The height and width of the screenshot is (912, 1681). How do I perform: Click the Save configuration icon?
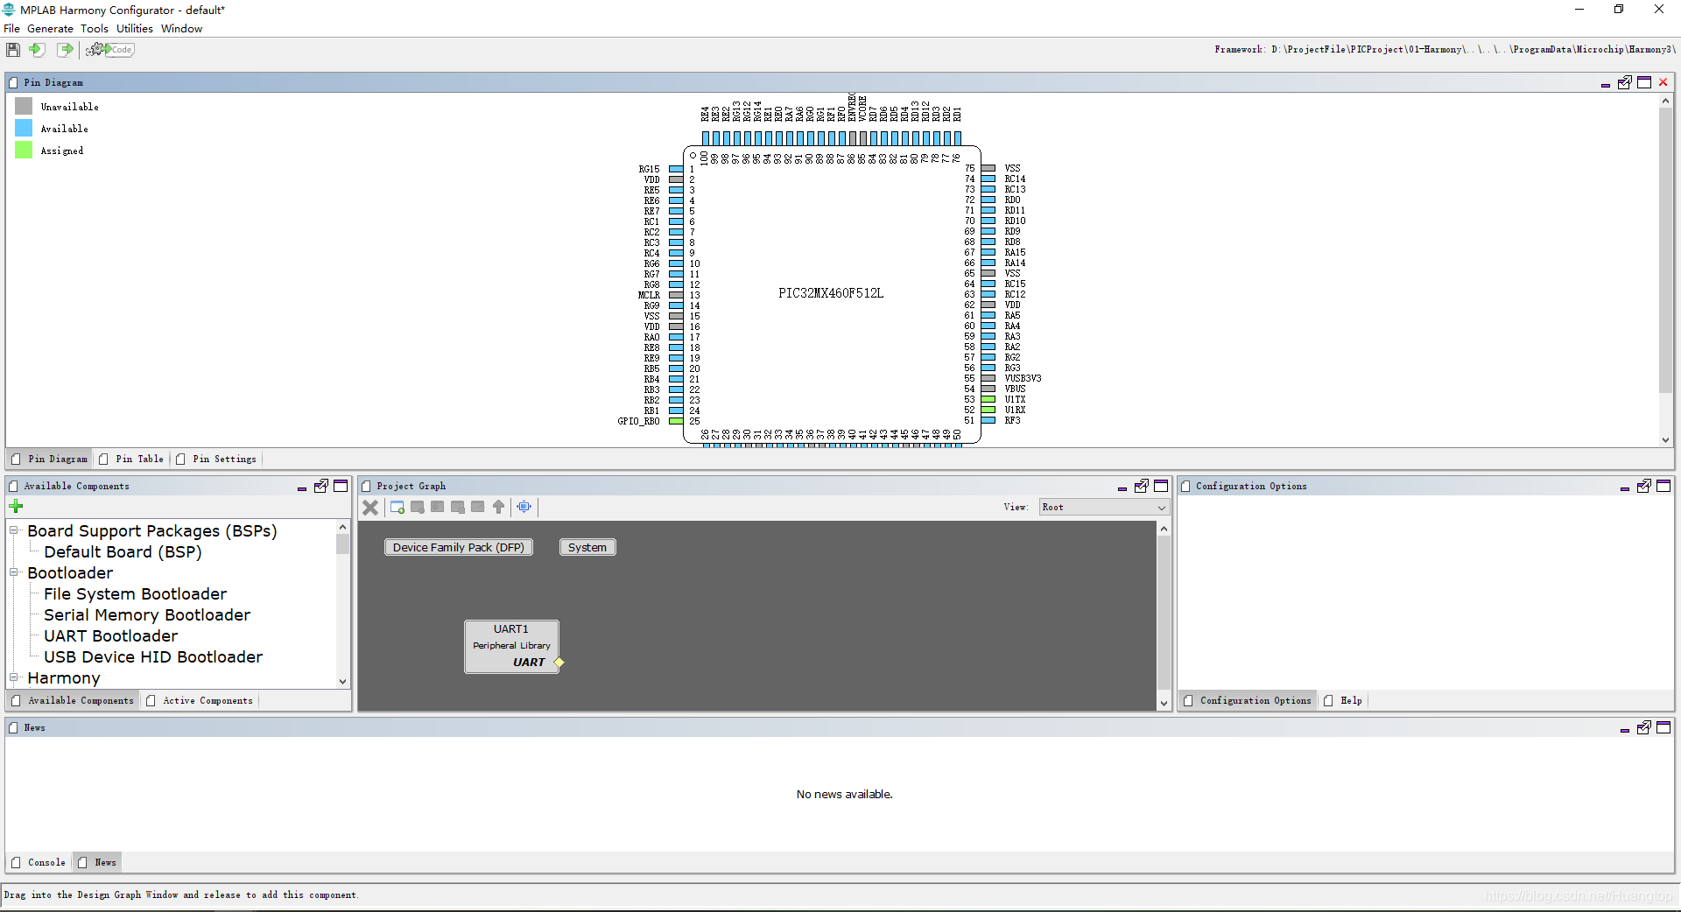click(12, 50)
